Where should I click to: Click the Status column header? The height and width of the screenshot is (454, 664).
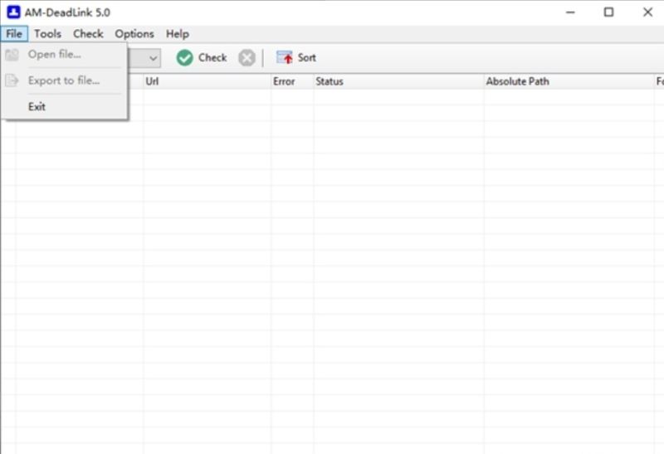coord(398,81)
